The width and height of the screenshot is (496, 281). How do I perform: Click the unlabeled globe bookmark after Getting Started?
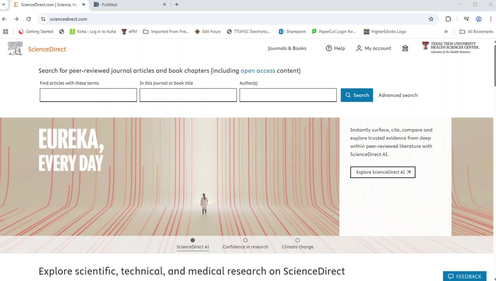[x=61, y=31]
